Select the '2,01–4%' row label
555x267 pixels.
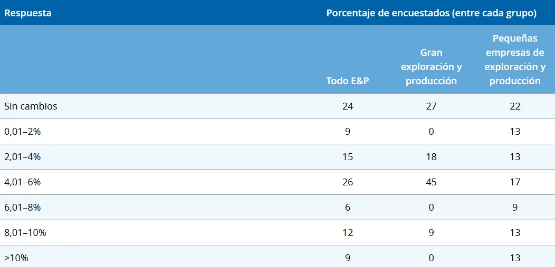[23, 156]
